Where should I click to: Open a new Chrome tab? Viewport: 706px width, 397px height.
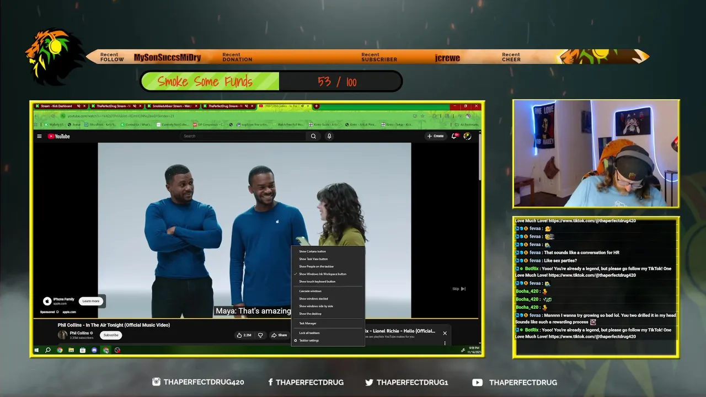pyautogui.click(x=316, y=106)
